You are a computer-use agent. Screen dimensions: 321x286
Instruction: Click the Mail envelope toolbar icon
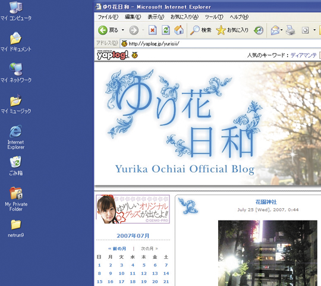click(x=275, y=30)
